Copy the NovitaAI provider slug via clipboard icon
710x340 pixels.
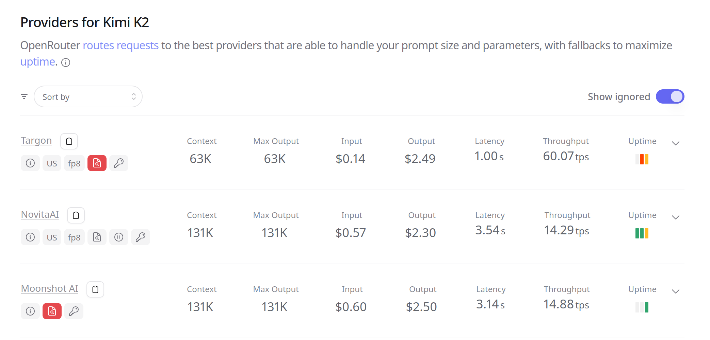[76, 215]
